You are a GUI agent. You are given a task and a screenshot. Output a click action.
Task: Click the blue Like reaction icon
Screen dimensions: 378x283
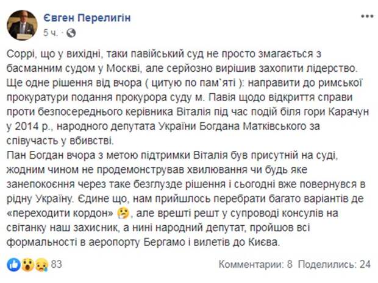pos(14,265)
